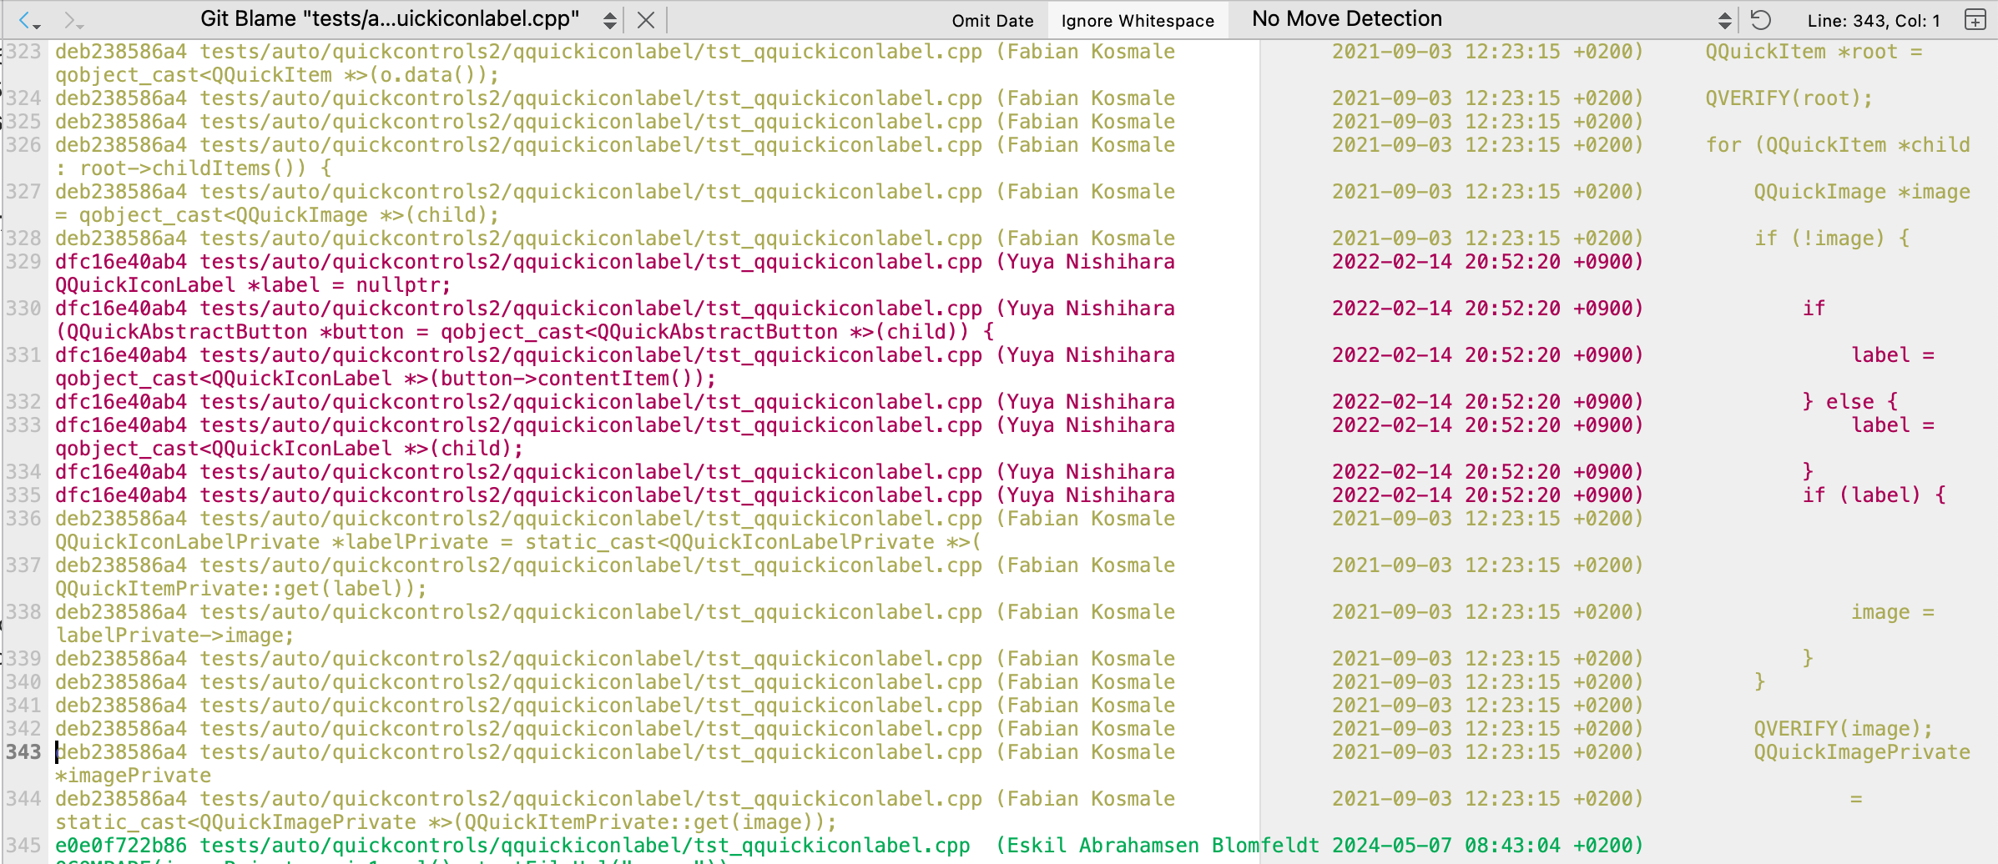The image size is (1998, 864).
Task: Click commit hash dfc16e40ab4 on line 329
Action: coord(121,262)
